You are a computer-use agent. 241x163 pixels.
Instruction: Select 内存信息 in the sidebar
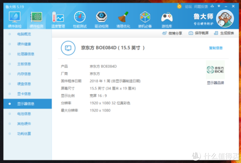(x=27, y=74)
